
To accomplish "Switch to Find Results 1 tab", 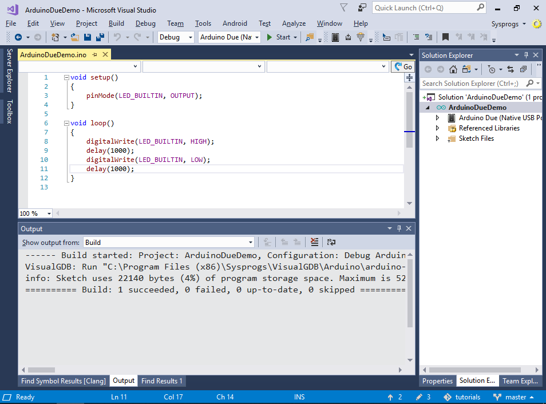I will (x=161, y=381).
